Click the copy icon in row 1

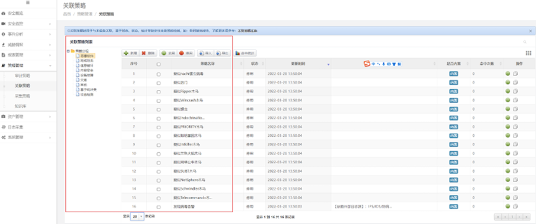point(516,73)
